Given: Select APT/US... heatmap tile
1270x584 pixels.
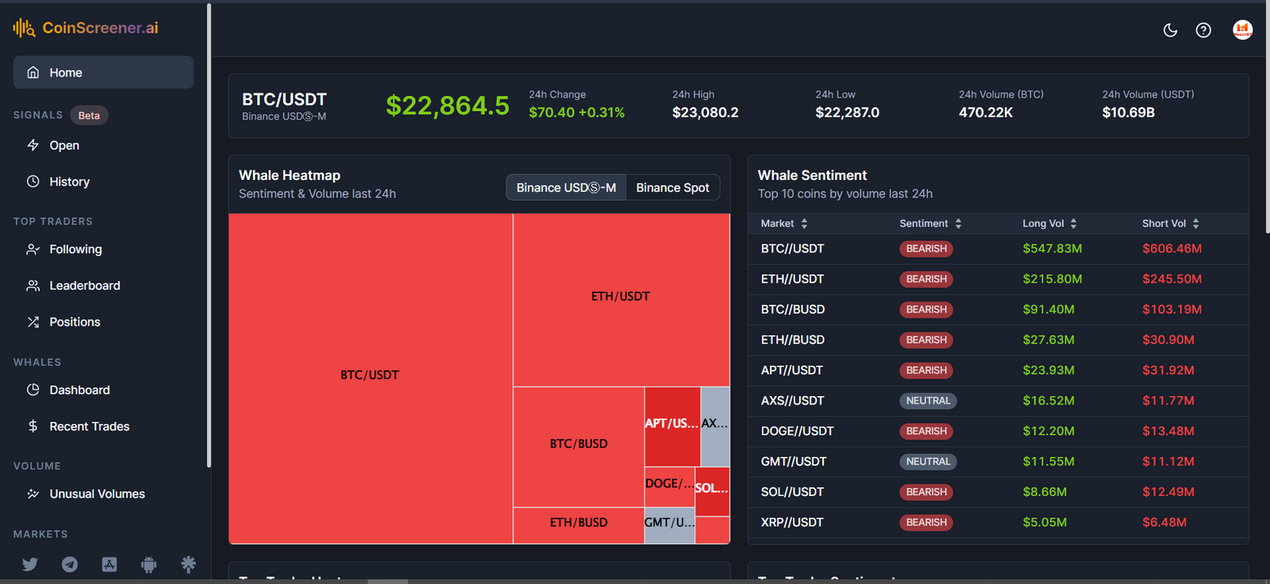Looking at the screenshot, I should coord(672,427).
